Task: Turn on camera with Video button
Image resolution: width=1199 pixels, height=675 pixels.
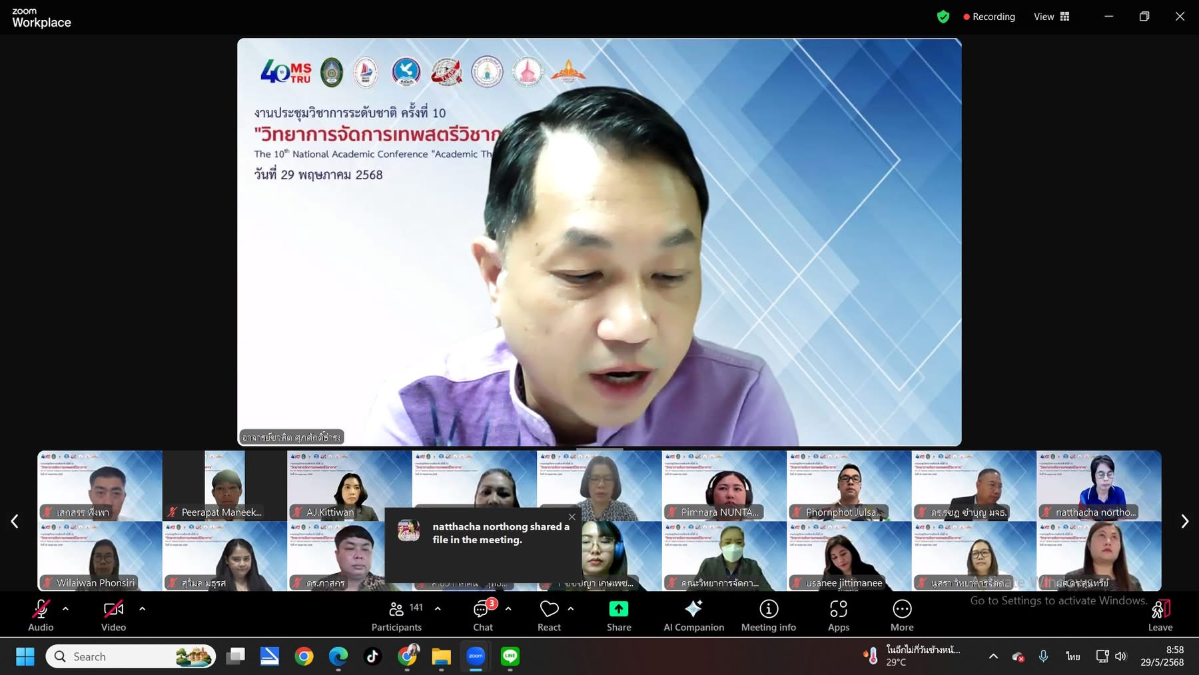Action: pyautogui.click(x=113, y=616)
